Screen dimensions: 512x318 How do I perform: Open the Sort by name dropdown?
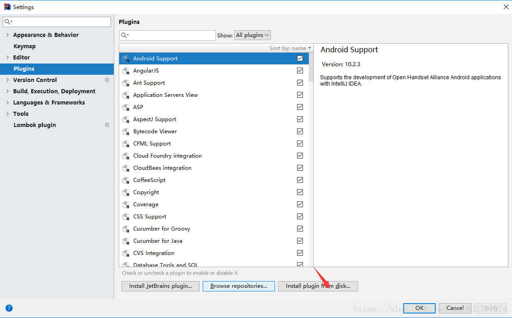tap(290, 48)
